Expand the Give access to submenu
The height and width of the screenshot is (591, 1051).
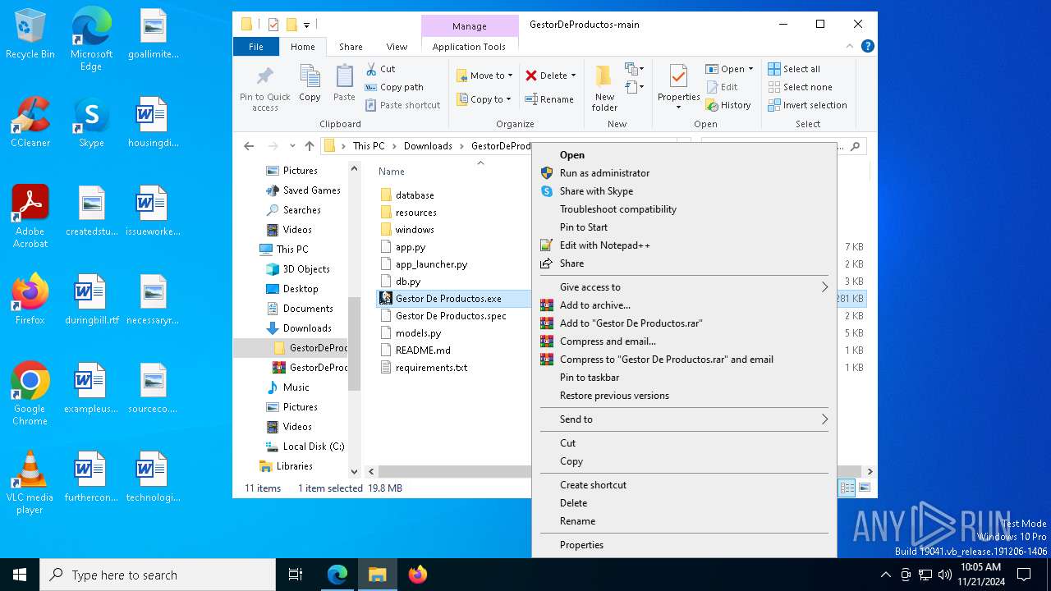[x=825, y=287]
